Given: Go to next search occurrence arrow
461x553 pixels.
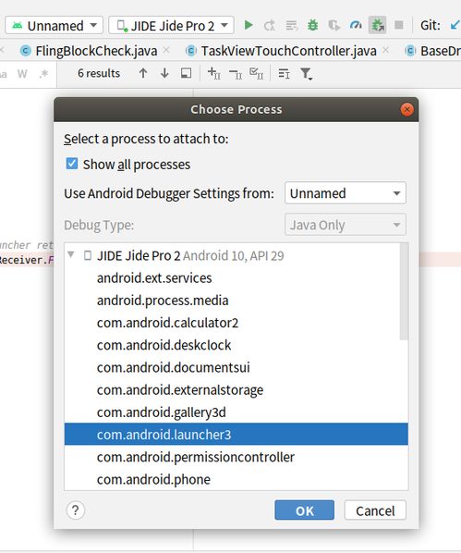Looking at the screenshot, I should pos(164,73).
